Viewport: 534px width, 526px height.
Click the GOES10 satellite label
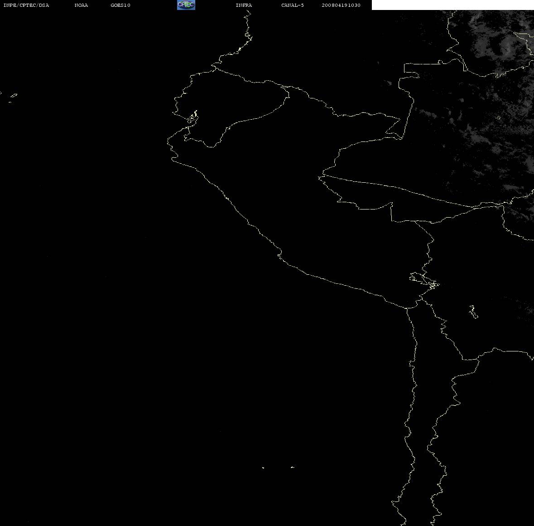(x=120, y=5)
